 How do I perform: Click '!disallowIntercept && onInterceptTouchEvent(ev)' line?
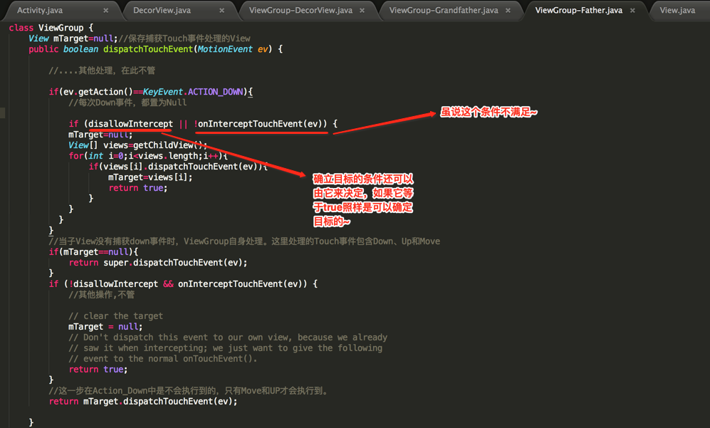[x=183, y=284]
